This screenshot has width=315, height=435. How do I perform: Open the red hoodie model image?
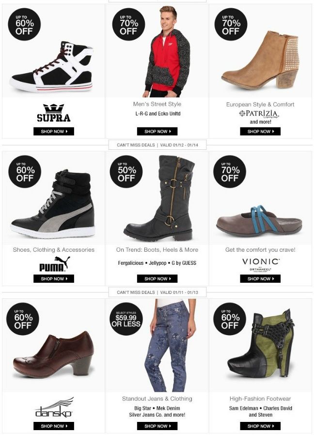point(167,51)
